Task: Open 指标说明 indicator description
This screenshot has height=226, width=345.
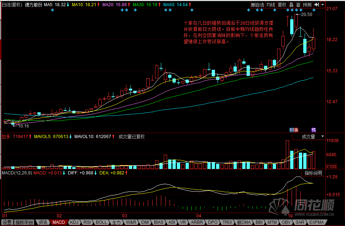Action: [x=313, y=173]
